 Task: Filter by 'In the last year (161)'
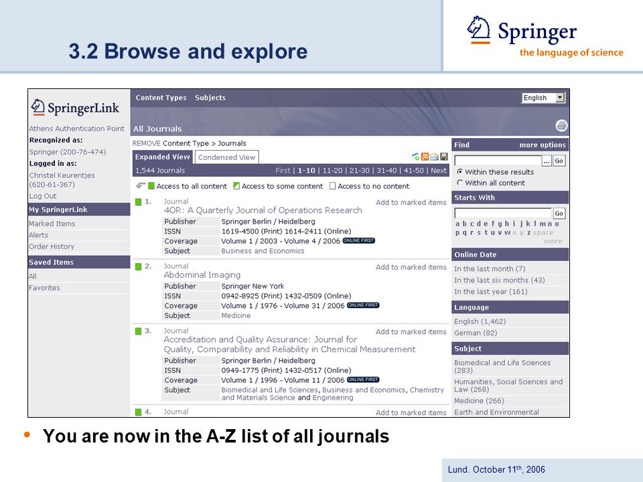tap(491, 292)
